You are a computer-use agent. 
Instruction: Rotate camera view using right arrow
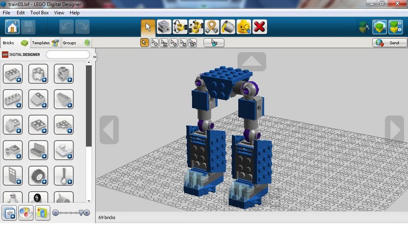click(x=394, y=130)
